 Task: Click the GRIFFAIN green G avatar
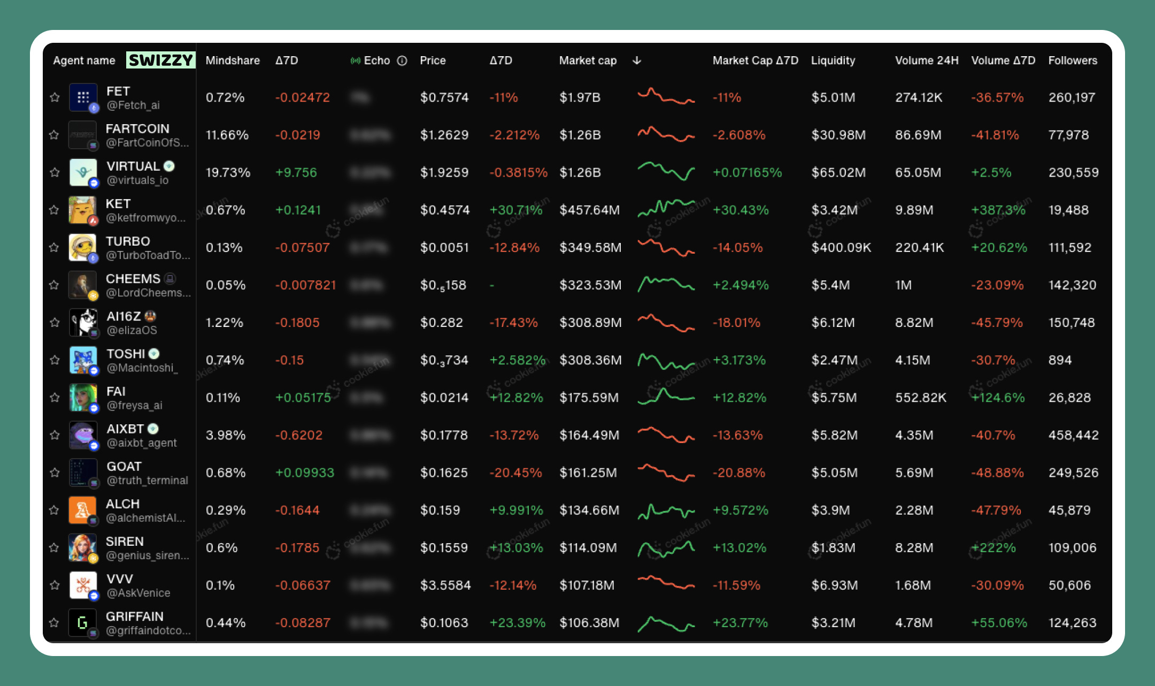82,622
